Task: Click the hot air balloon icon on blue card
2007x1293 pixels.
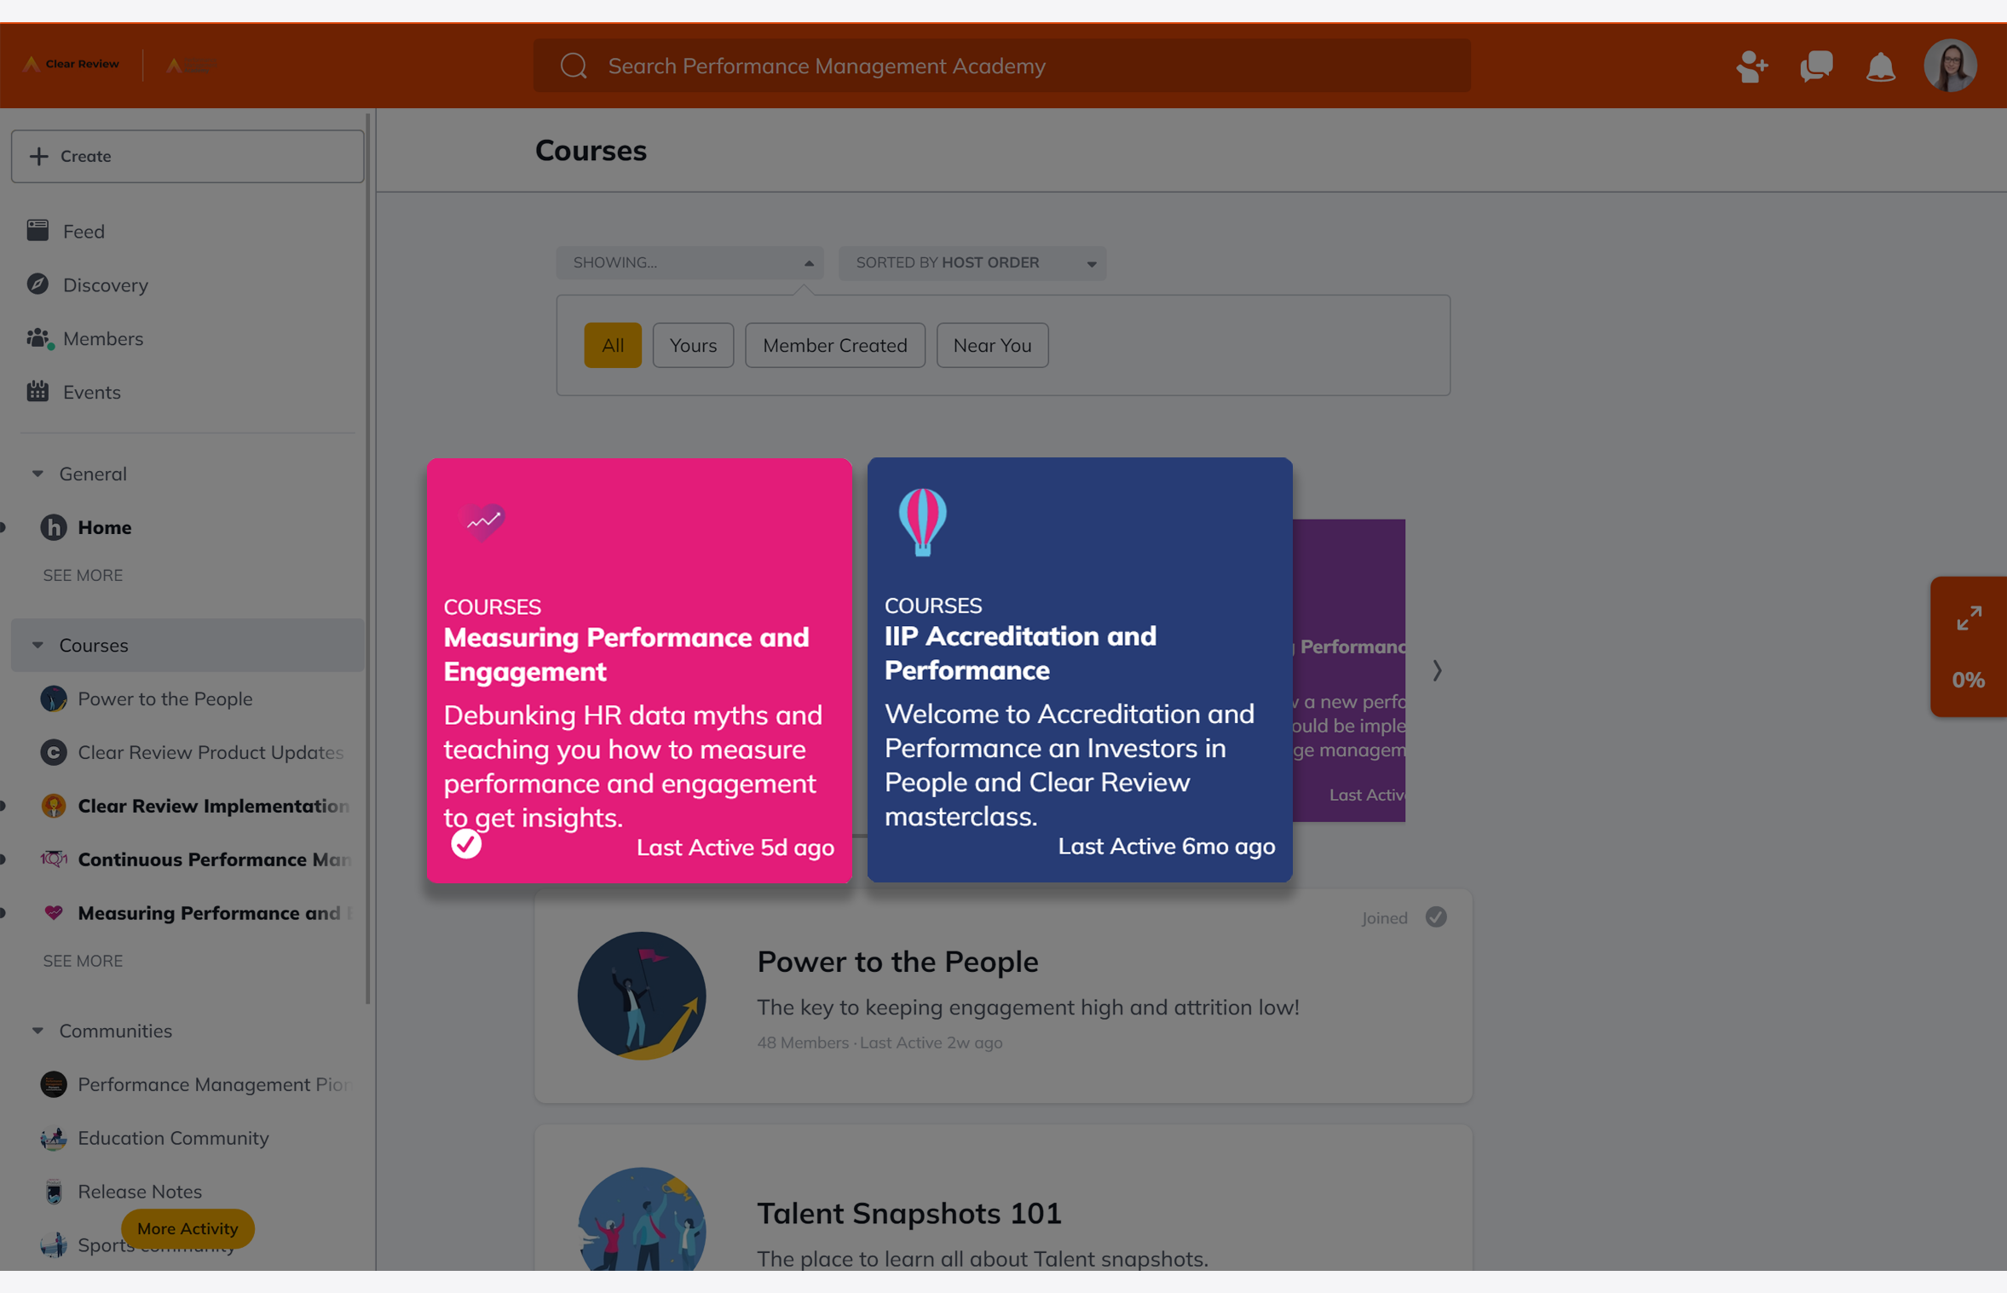Action: pos(922,522)
